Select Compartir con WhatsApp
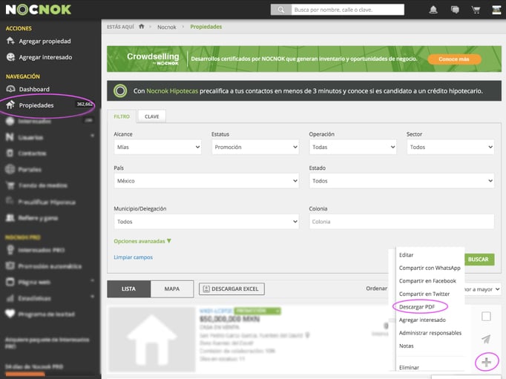Image resolution: width=506 pixels, height=379 pixels. [x=430, y=268]
